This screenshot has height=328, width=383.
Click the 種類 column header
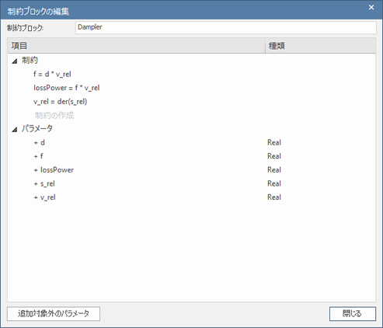[x=320, y=46]
